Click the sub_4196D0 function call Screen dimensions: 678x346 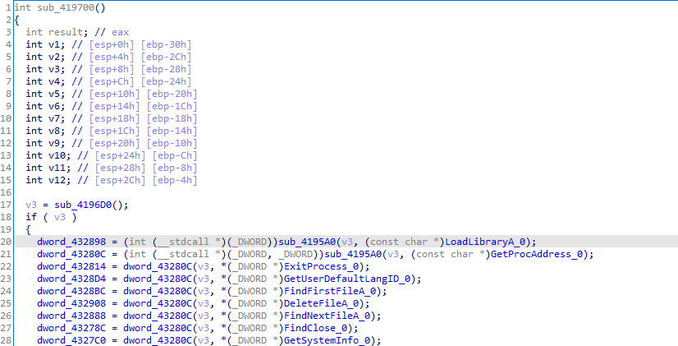pyautogui.click(x=83, y=205)
